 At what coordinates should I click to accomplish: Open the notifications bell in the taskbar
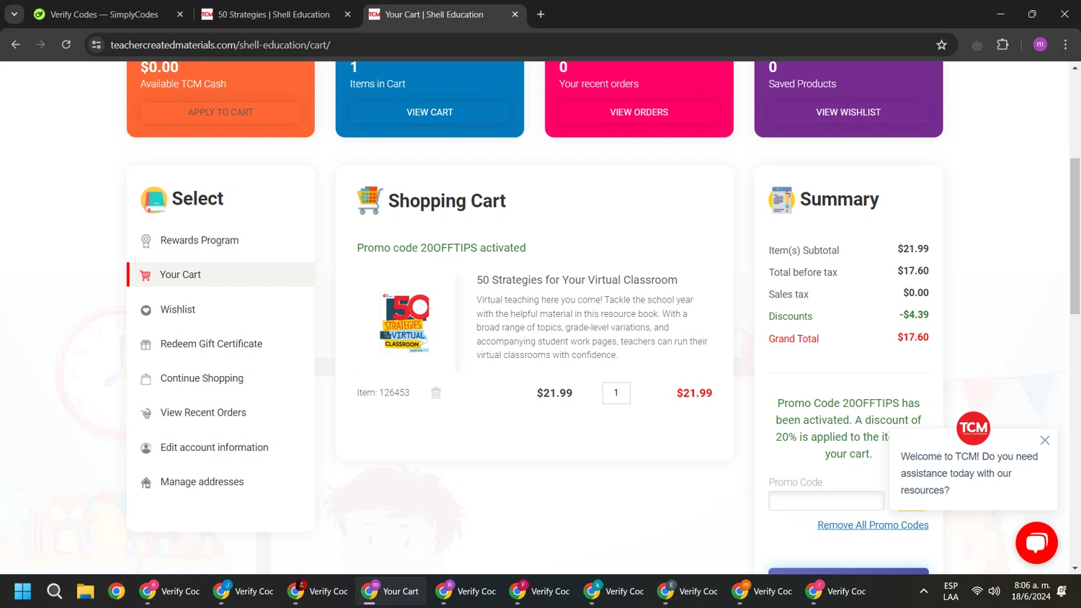tap(1062, 591)
